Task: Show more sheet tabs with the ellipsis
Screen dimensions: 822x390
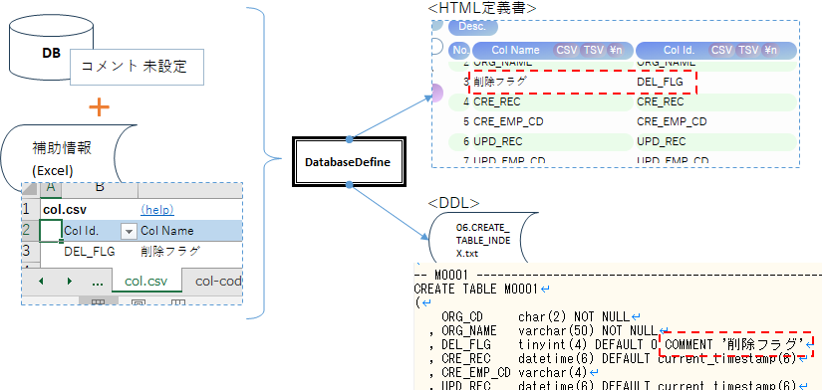Action: click(98, 282)
